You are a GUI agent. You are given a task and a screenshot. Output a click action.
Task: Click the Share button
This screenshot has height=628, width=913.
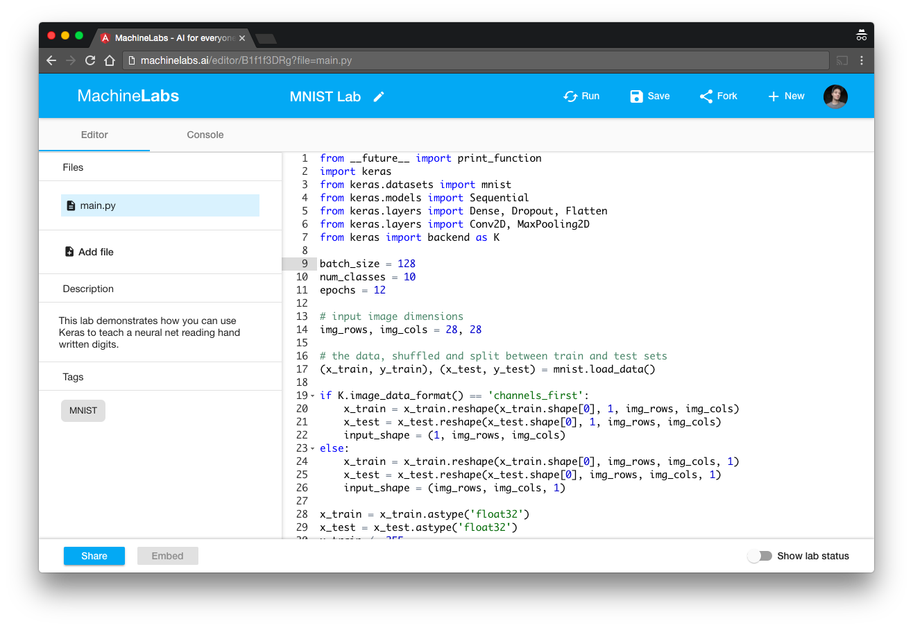pyautogui.click(x=94, y=556)
